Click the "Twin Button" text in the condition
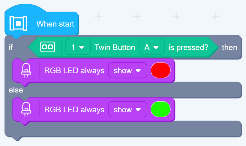The width and height of the screenshot is (246, 146). (x=115, y=48)
